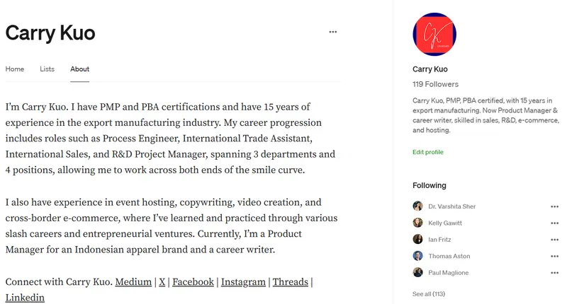
Task: Open options menu for Dr. Varshita Sher
Action: (554, 206)
